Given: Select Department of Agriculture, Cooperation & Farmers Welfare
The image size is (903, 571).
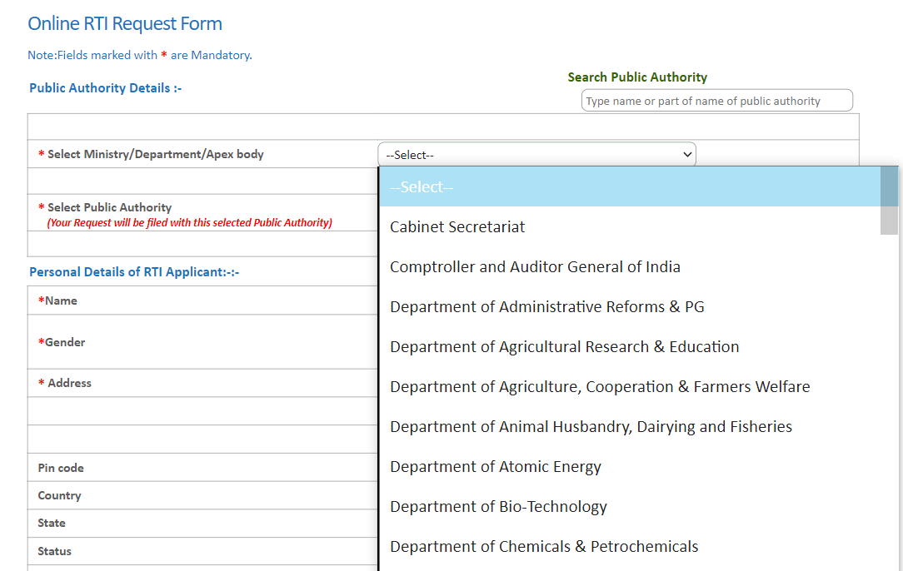Looking at the screenshot, I should pos(600,387).
